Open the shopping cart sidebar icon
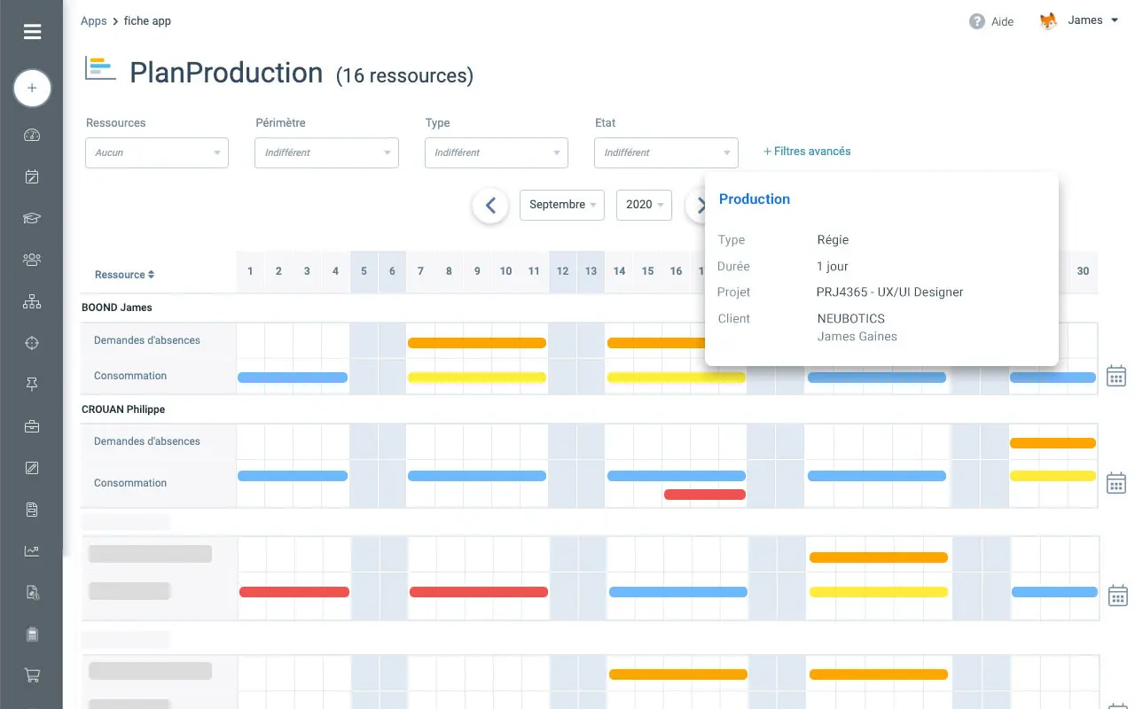Viewport: 1135px width, 709px height. (x=32, y=675)
